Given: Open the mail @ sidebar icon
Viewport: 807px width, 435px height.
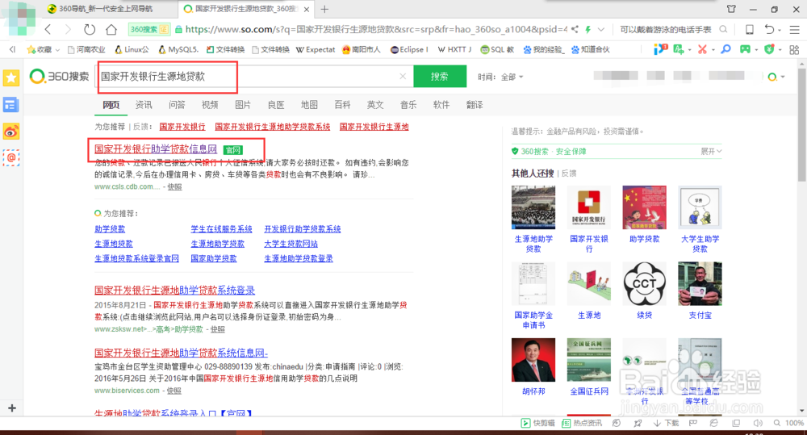Looking at the screenshot, I should (10, 157).
